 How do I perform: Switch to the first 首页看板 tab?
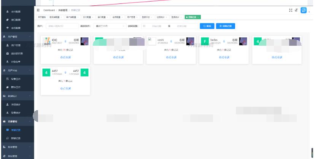[42, 17]
